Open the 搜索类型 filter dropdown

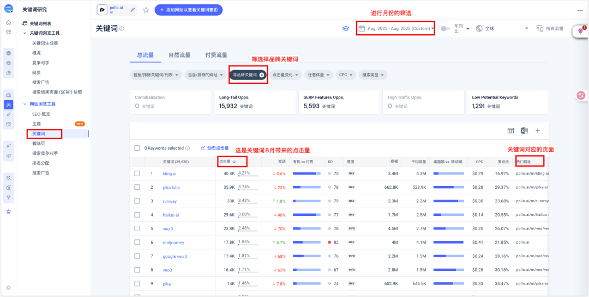pyautogui.click(x=372, y=75)
